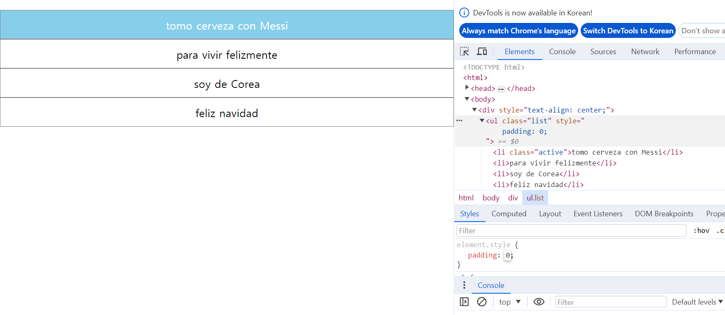The width and height of the screenshot is (725, 315).
Task: Select the 'feliz navidad' li DOM node
Action: [x=538, y=185]
